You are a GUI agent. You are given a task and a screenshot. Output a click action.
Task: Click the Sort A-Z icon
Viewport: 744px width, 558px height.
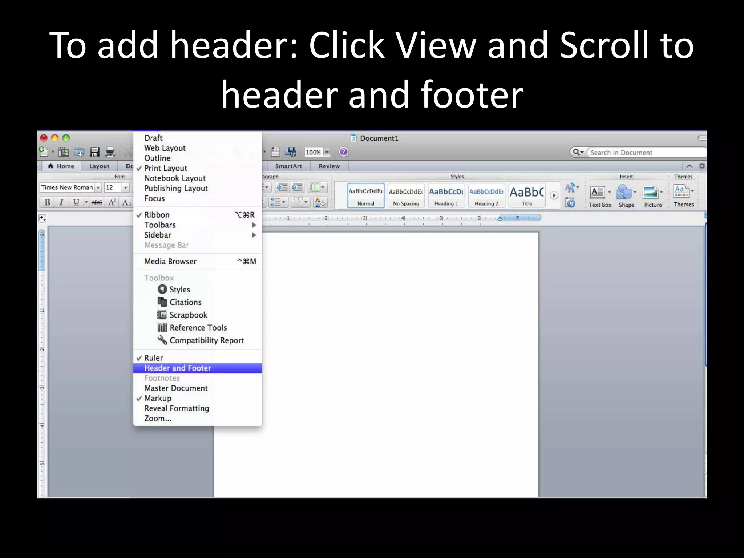coord(320,202)
